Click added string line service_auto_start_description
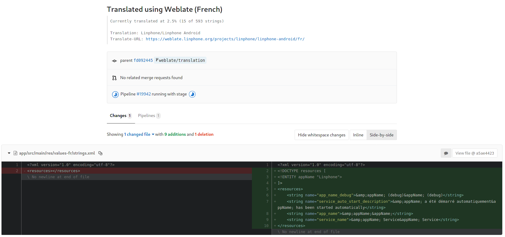Image resolution: width=505 pixels, height=237 pixels. click(x=387, y=205)
